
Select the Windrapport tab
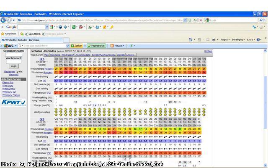68,55
